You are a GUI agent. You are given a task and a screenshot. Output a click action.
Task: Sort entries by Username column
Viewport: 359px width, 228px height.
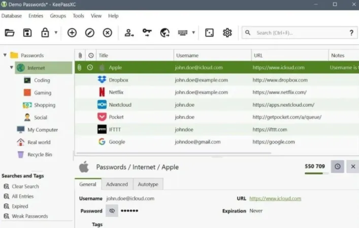(212, 55)
